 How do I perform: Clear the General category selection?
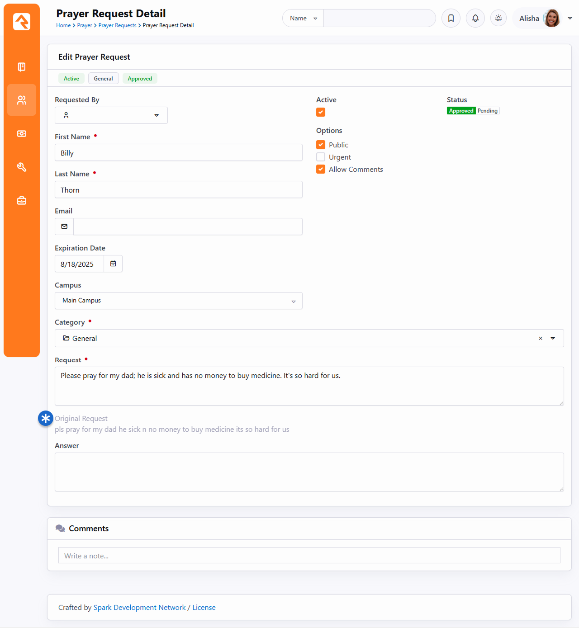pos(540,338)
